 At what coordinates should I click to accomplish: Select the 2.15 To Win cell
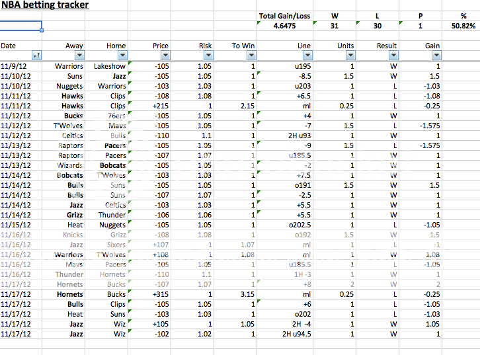pyautogui.click(x=235, y=106)
